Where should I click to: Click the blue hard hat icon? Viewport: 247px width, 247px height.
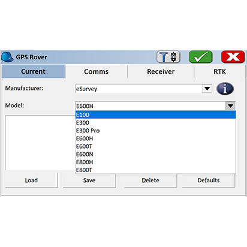(x=7, y=57)
